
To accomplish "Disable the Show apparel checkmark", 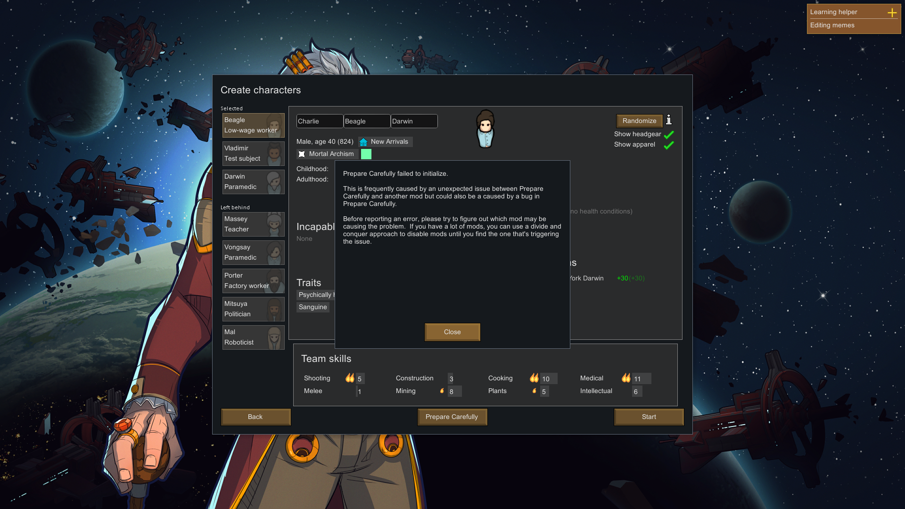I will 668,145.
